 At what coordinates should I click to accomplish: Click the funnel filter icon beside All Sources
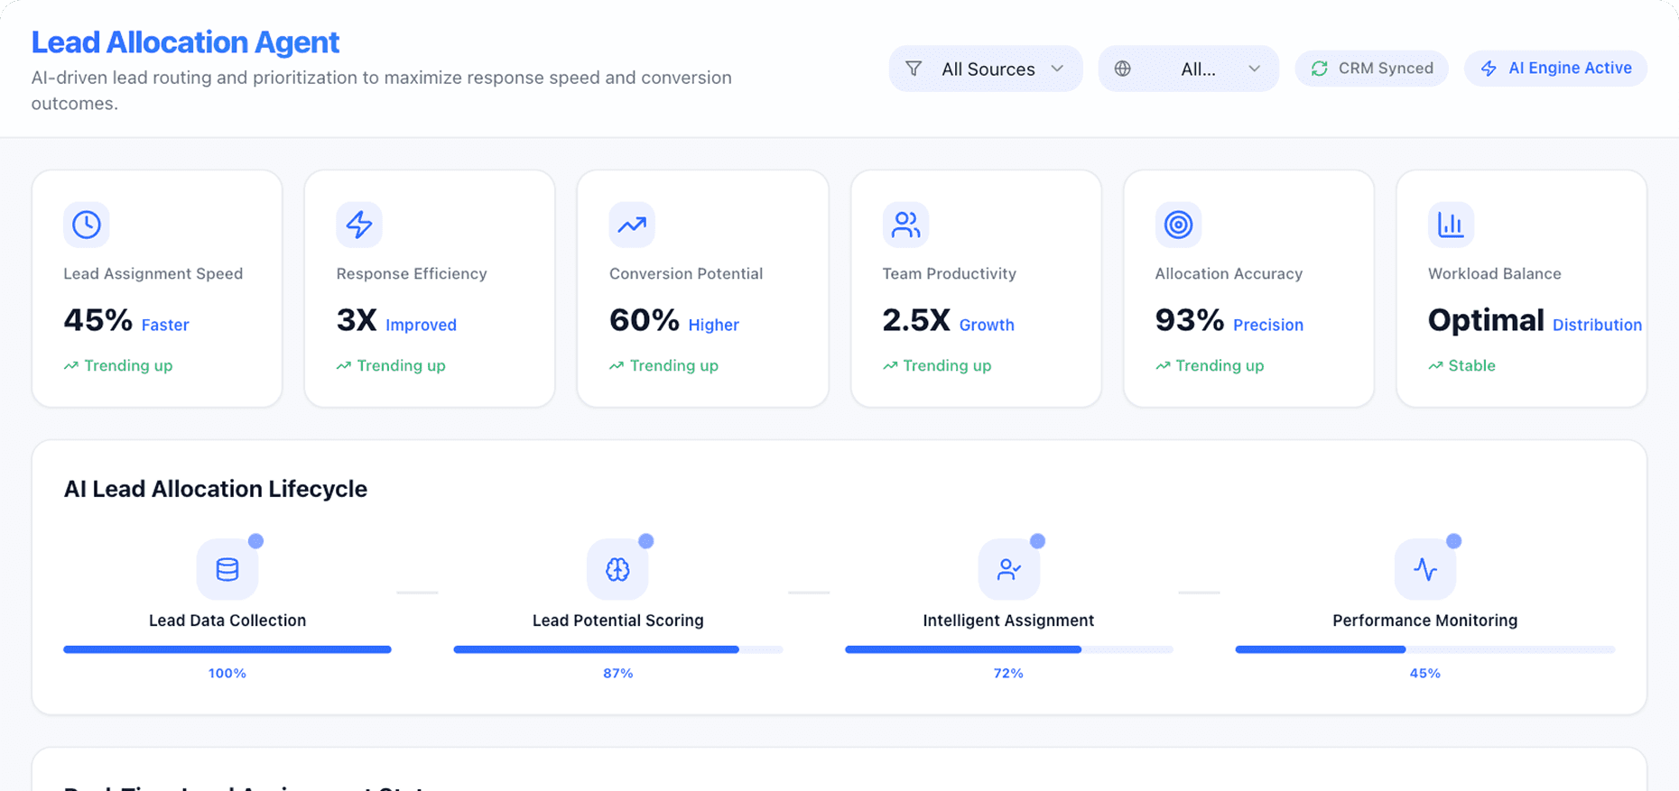pos(914,69)
